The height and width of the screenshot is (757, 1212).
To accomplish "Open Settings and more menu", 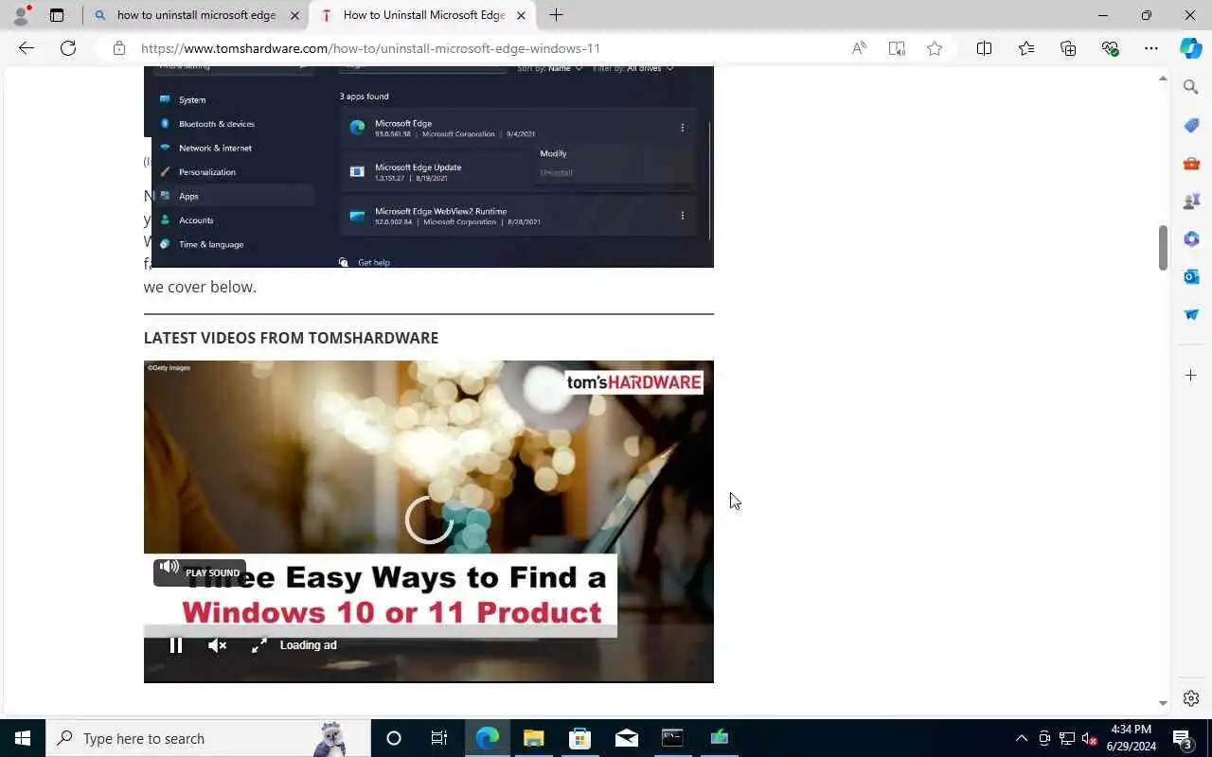I will click(1151, 48).
